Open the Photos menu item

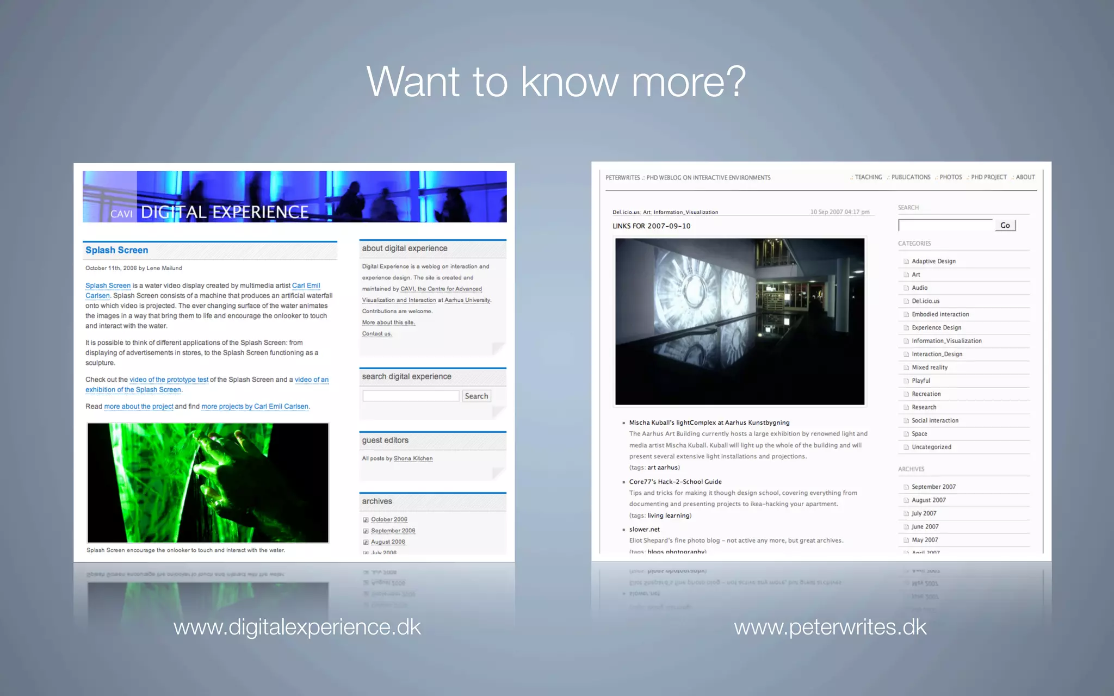950,177
